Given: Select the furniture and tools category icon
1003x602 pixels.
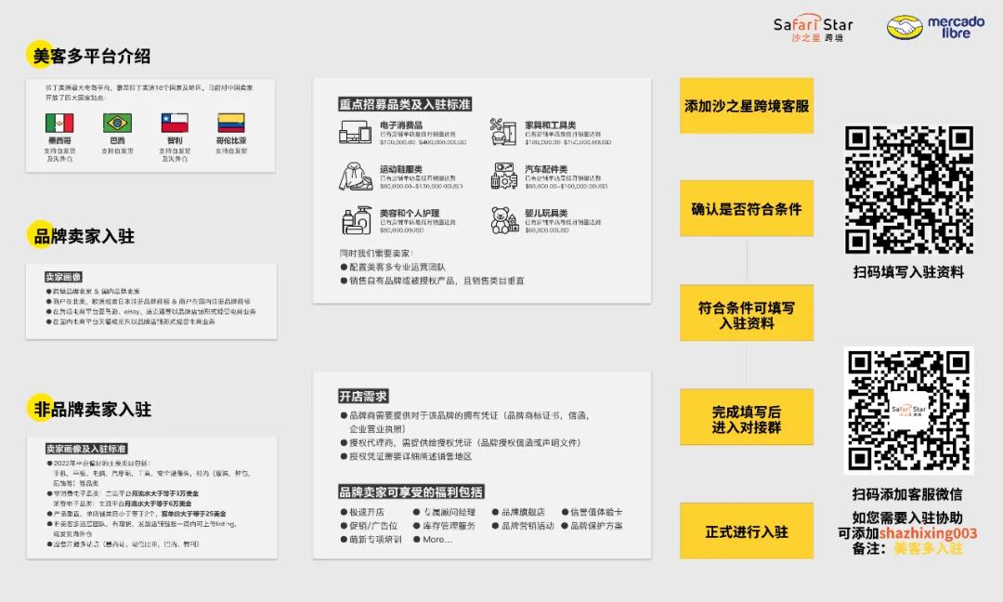Looking at the screenshot, I should 503,132.
